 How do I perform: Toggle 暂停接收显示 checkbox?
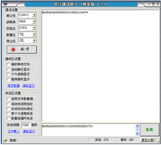pyautogui.click(x=8, y=79)
